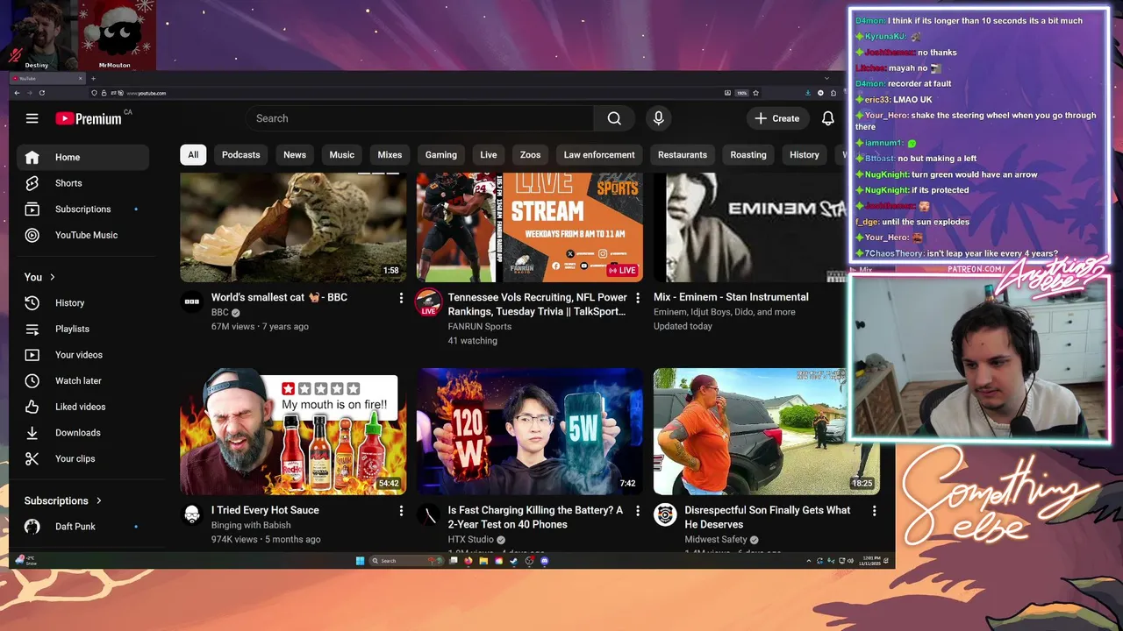Open YouTube Music from the sidebar

pyautogui.click(x=82, y=235)
